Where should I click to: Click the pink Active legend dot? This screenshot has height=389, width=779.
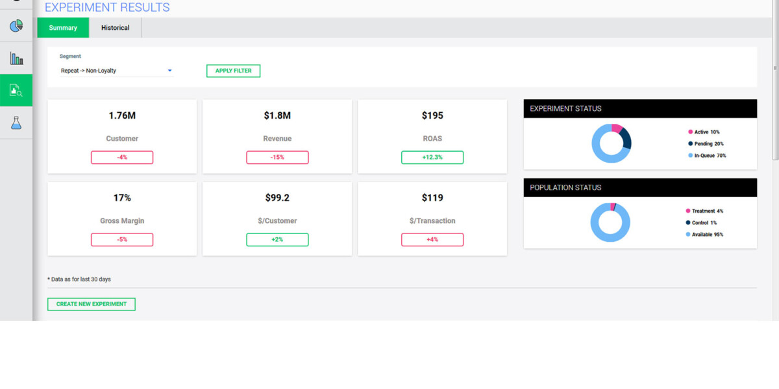click(690, 132)
